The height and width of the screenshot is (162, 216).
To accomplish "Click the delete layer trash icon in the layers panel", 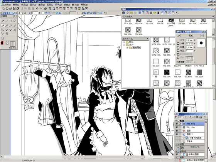I will 197,117.
